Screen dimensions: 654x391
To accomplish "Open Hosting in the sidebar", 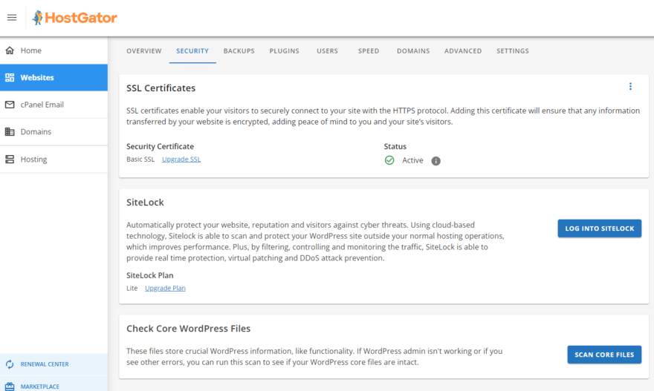I will [x=54, y=159].
